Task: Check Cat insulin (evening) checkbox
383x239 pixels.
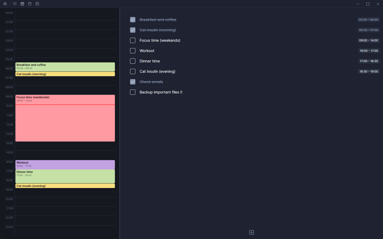Action: coord(133,71)
